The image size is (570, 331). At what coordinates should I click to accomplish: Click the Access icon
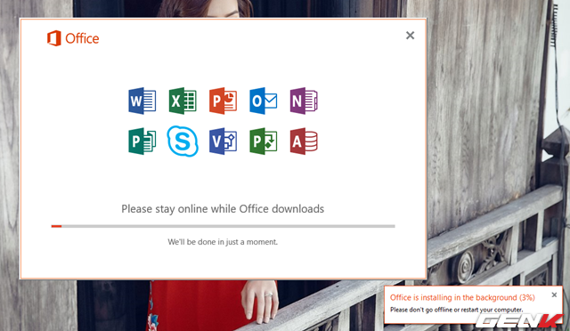(x=304, y=141)
